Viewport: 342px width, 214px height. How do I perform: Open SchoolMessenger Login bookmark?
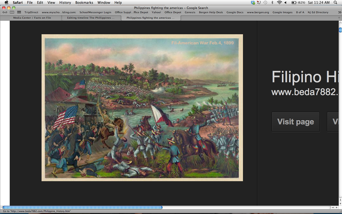click(x=95, y=12)
